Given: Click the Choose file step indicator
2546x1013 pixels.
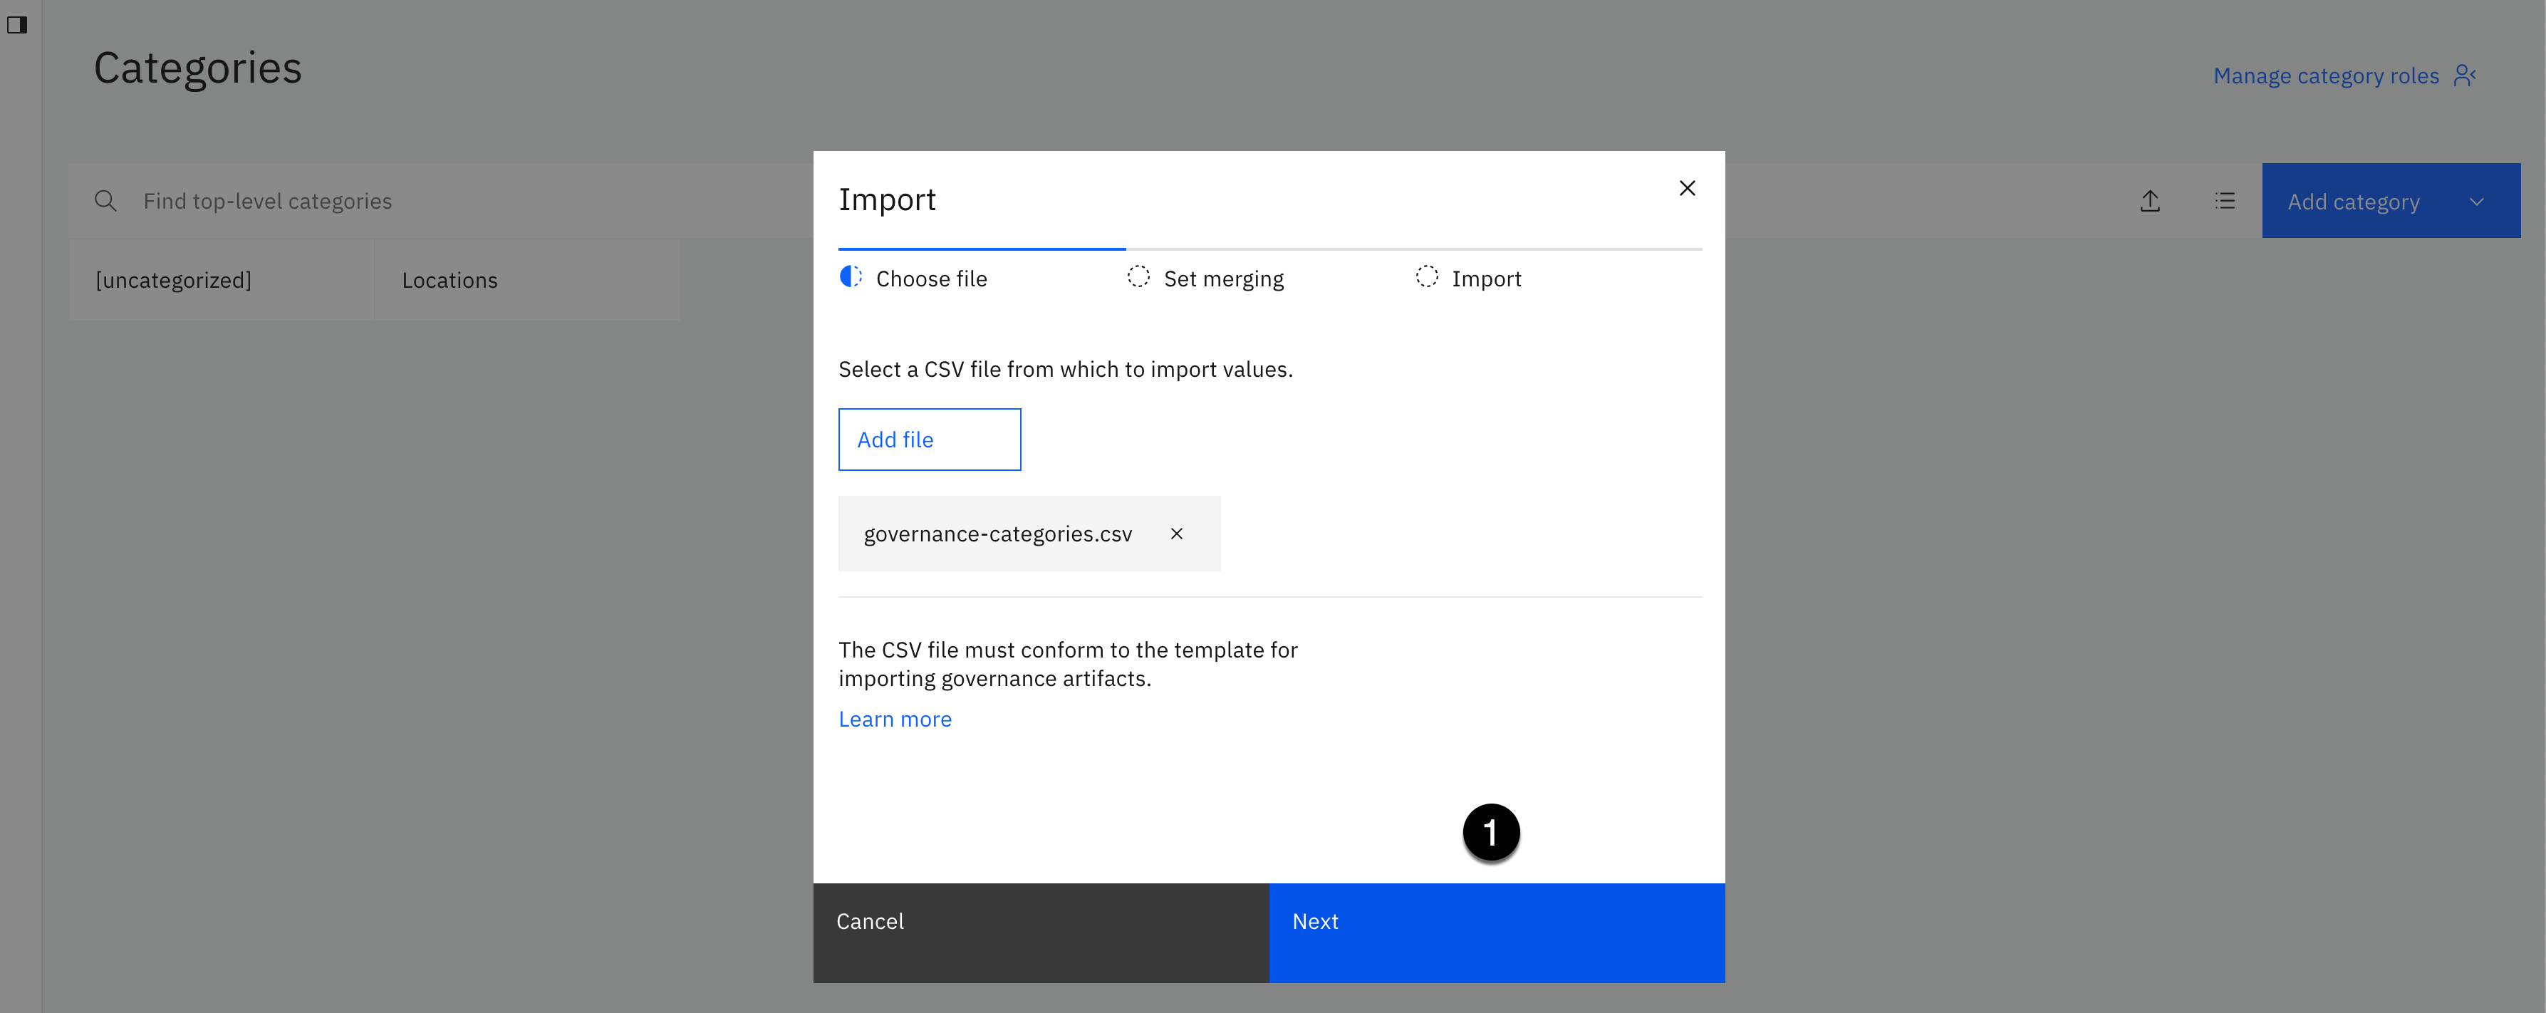Looking at the screenshot, I should 851,278.
